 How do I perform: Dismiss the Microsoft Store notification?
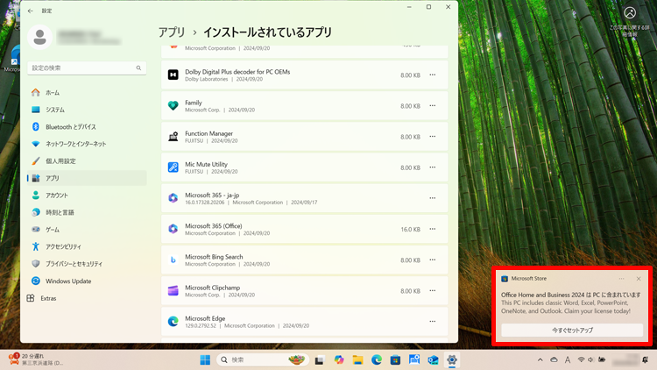pyautogui.click(x=639, y=279)
